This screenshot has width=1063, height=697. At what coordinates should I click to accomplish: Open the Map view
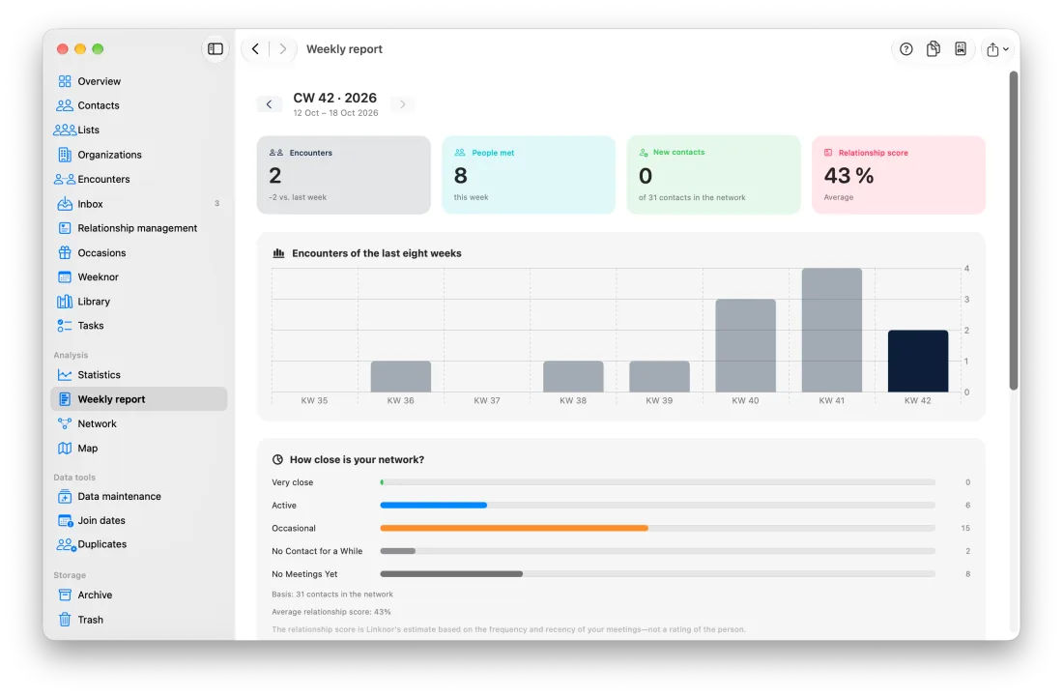point(139,449)
